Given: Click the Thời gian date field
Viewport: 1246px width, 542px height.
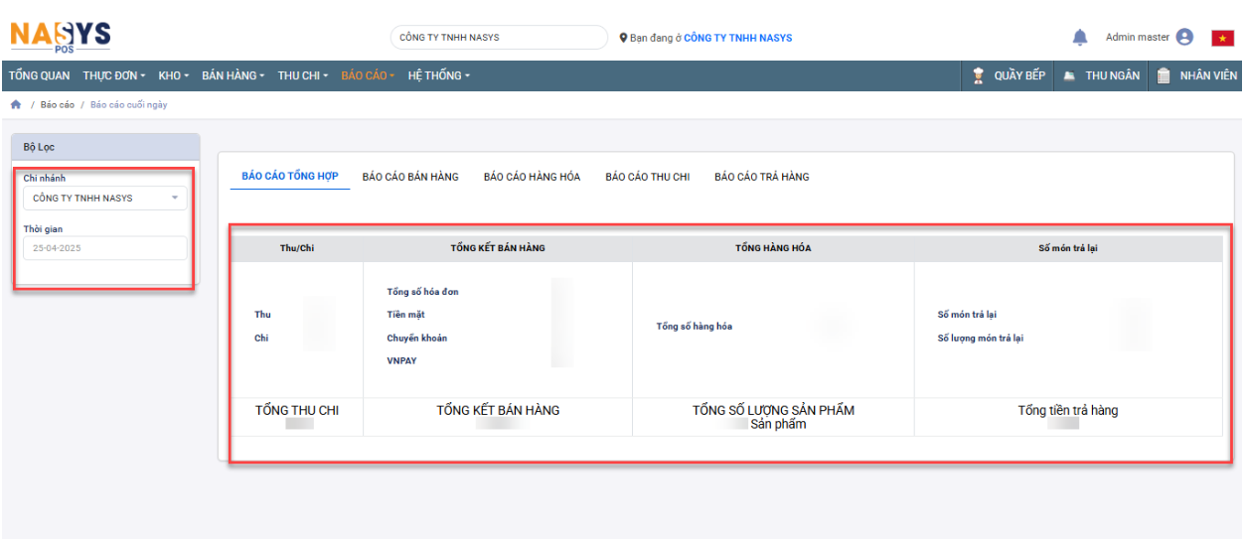Looking at the screenshot, I should tap(104, 248).
